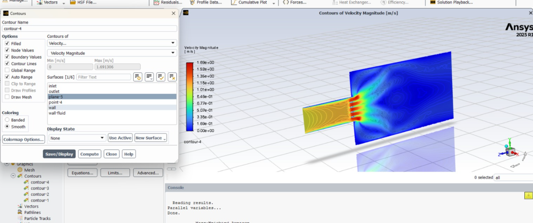Open the Velocity Magnitude field dropdown
The width and height of the screenshot is (533, 223).
click(112, 53)
